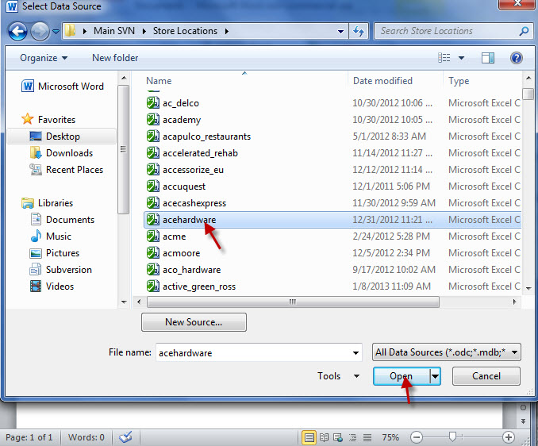
Task: Click the active_green_ross file icon
Action: click(x=152, y=286)
